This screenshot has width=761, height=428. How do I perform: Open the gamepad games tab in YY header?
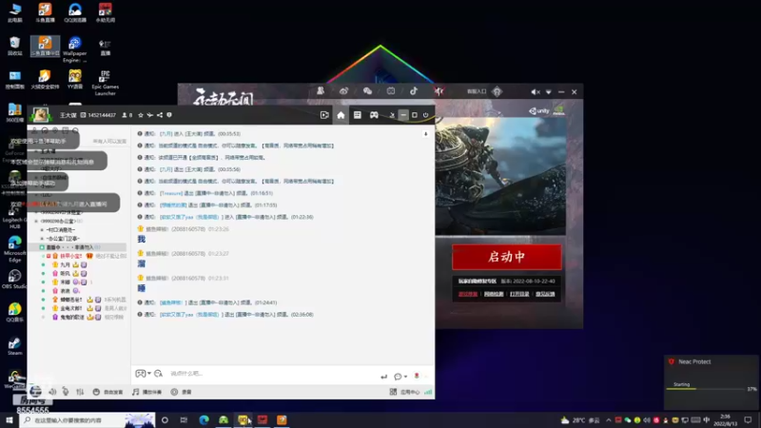(x=374, y=115)
